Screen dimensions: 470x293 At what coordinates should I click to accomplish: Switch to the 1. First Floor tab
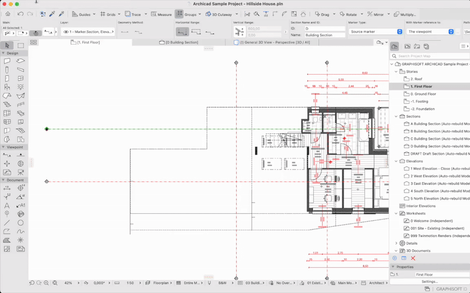point(85,42)
